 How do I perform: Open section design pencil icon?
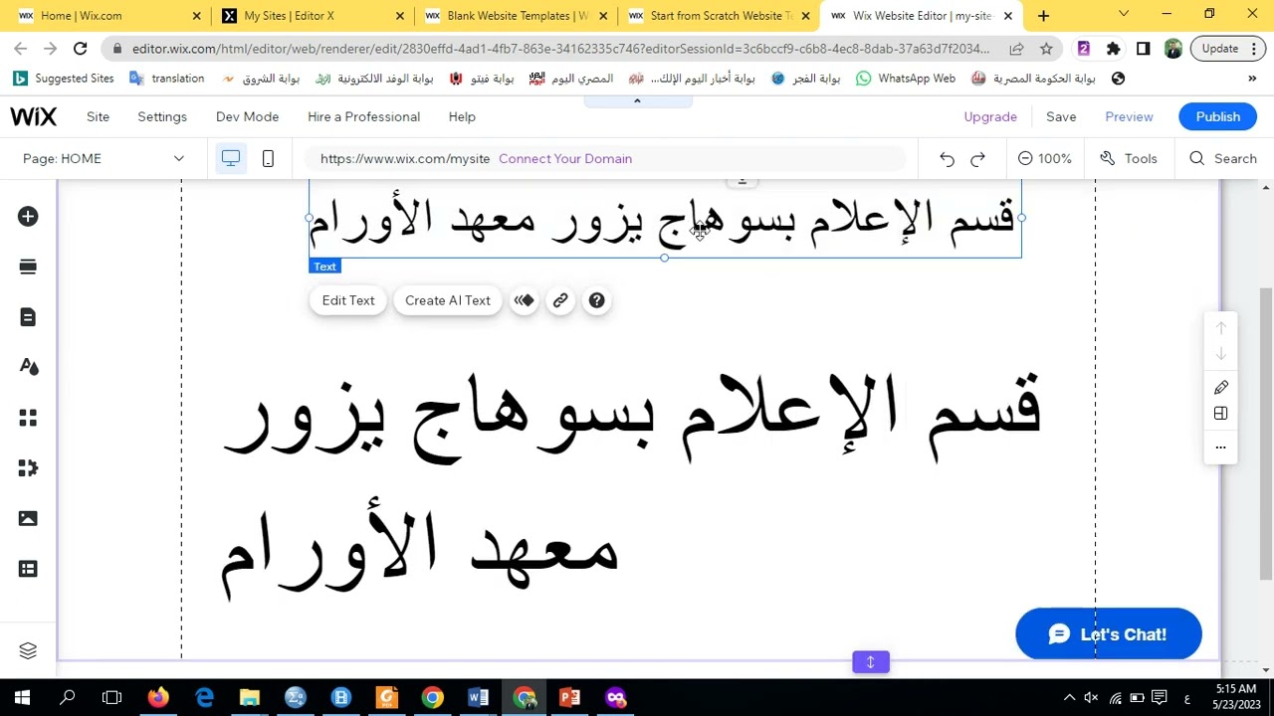pyautogui.click(x=1221, y=387)
